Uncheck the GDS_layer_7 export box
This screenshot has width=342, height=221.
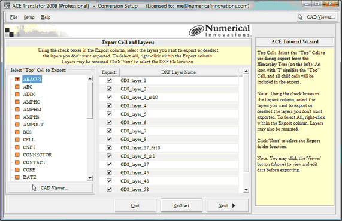[x=109, y=131]
